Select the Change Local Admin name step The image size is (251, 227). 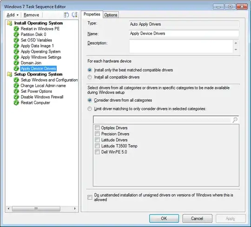(43, 86)
